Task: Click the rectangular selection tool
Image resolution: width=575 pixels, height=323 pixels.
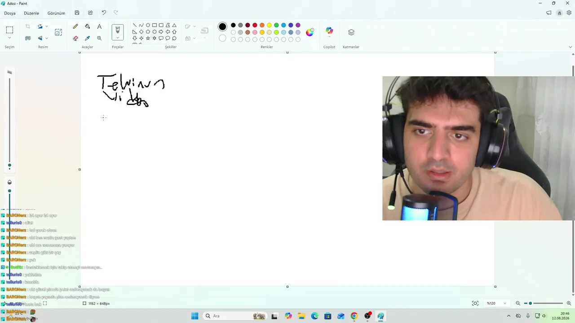Action: (x=9, y=30)
